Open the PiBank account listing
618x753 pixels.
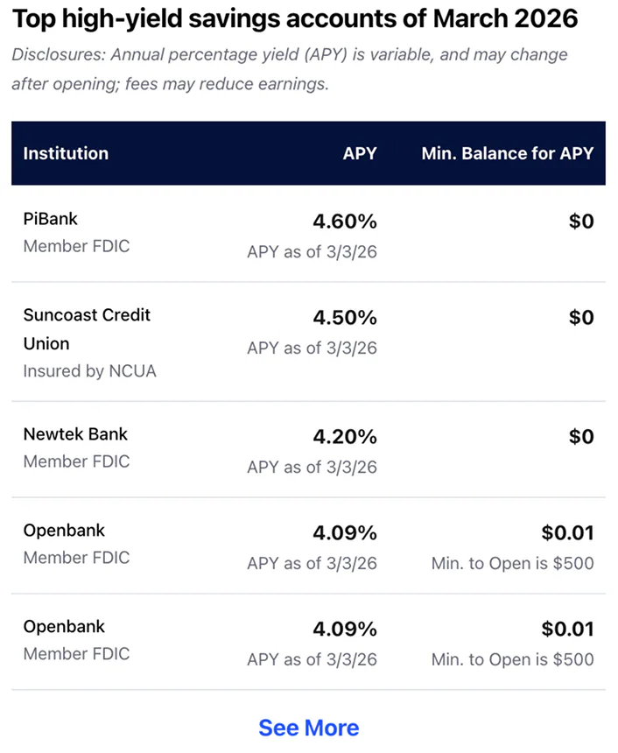[x=50, y=219]
